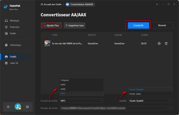Select Petite Taille quality option

[150, 94]
